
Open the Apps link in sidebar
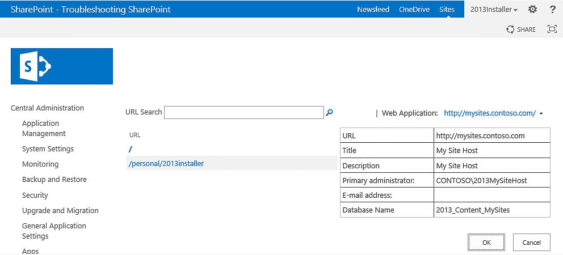[x=30, y=251]
